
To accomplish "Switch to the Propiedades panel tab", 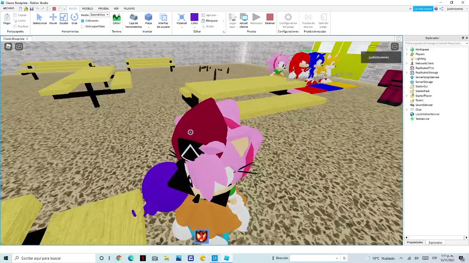I will 415,243.
